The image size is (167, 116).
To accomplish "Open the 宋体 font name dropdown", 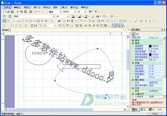I will [54, 16].
